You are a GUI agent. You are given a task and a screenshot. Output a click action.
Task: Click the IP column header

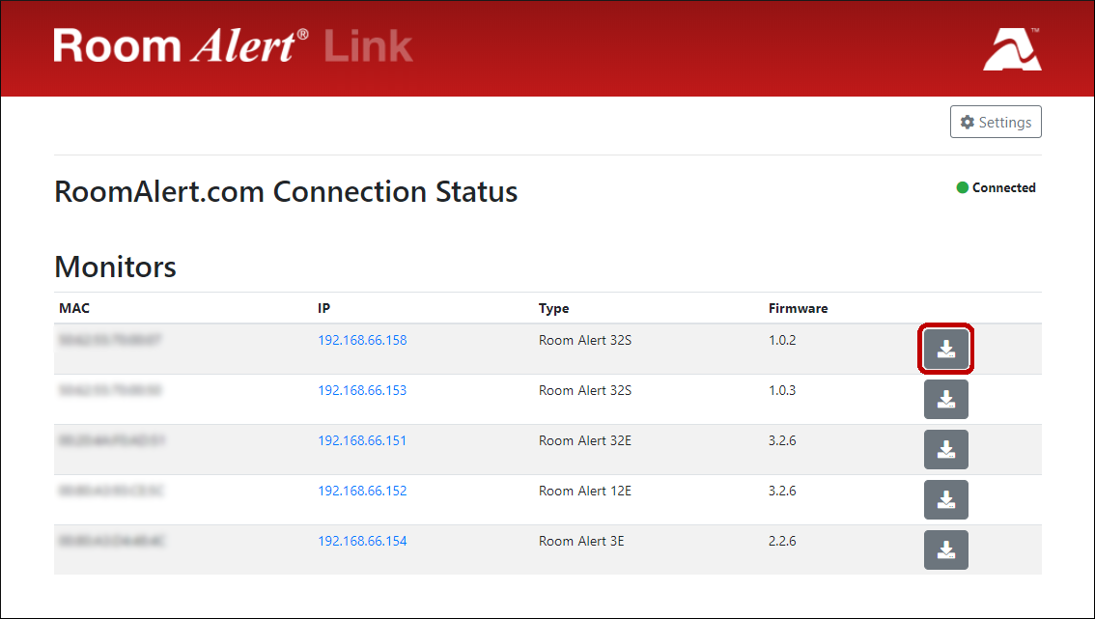(x=324, y=309)
